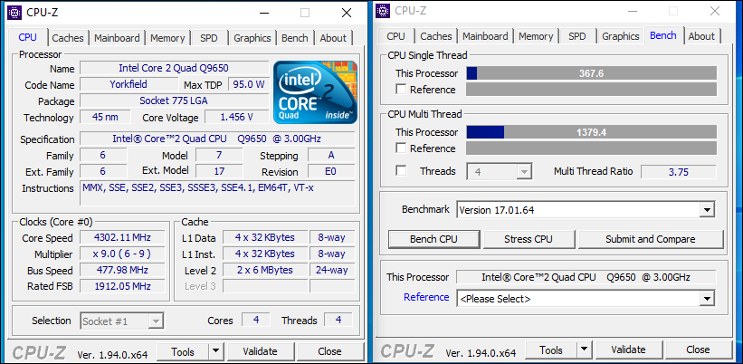Open SPD tab in left CPU-Z window
Screen dimensions: 743x364
[208, 38]
